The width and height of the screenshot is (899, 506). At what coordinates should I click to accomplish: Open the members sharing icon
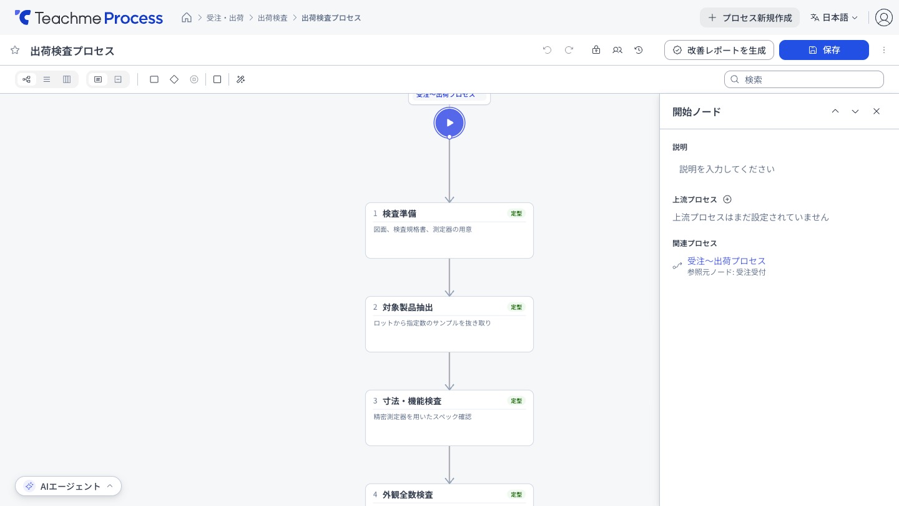(617, 50)
